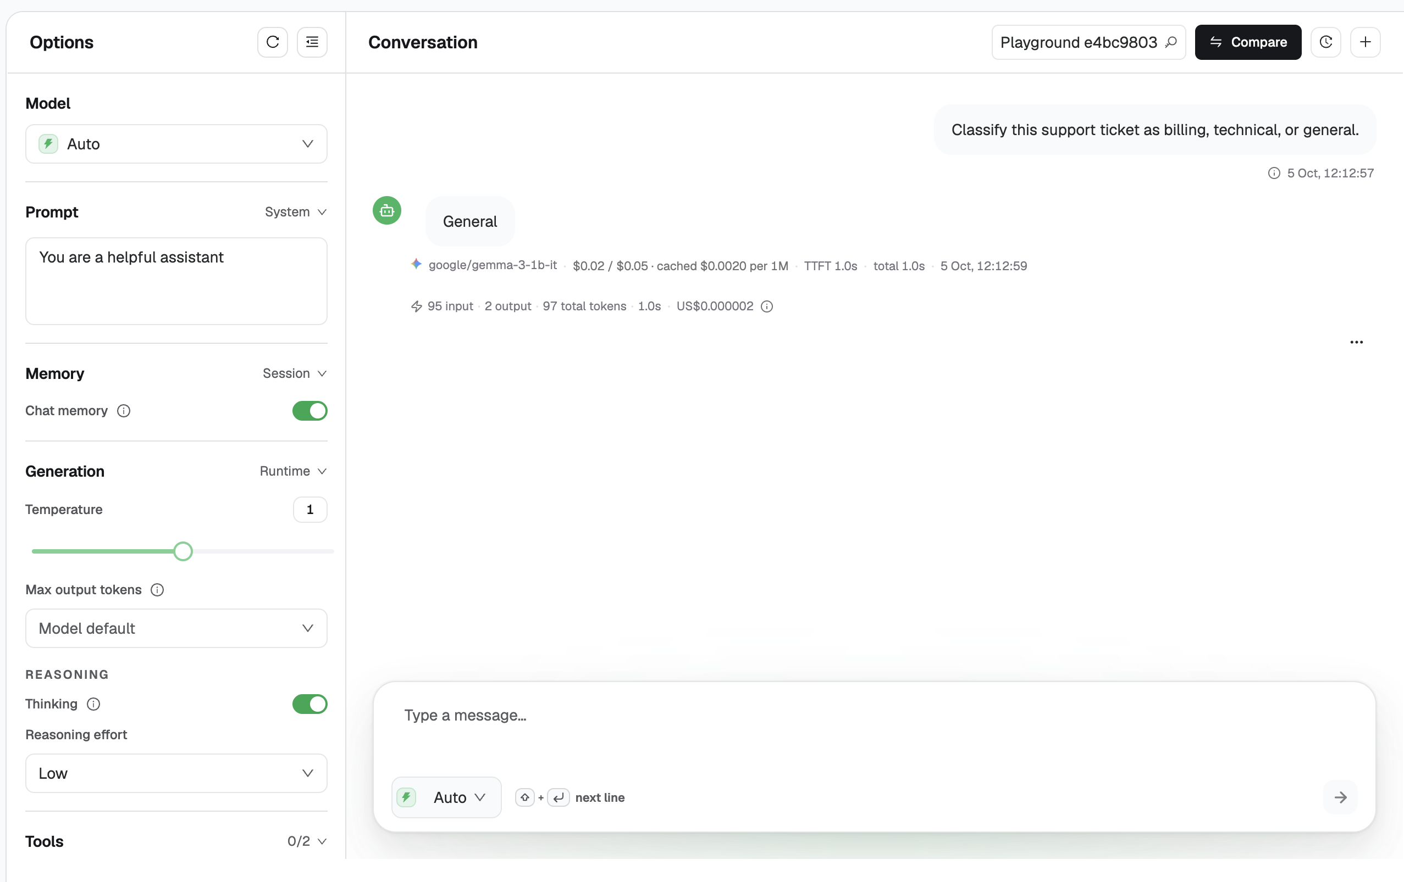Viewport: 1404px width, 882px height.
Task: Open info icon next to Chat memory
Action: (x=124, y=411)
